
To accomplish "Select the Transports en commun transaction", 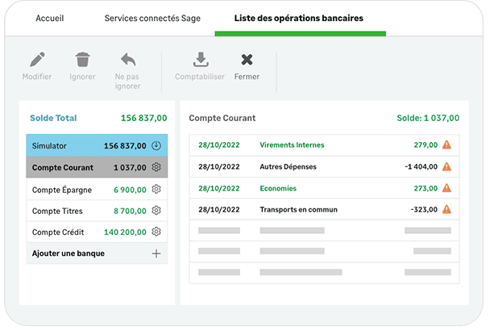I will pos(298,210).
